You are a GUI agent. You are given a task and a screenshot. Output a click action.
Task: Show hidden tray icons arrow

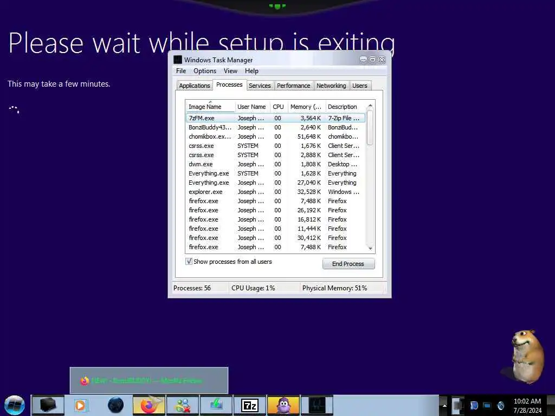444,406
